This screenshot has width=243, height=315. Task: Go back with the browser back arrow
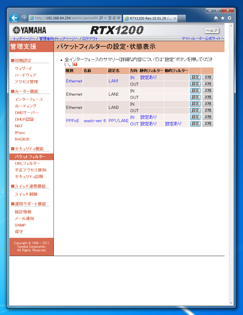coord(14,18)
